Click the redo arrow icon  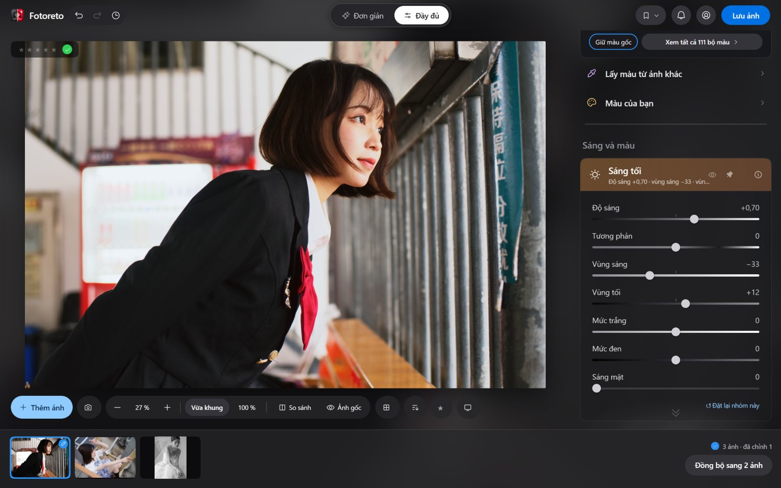[97, 16]
